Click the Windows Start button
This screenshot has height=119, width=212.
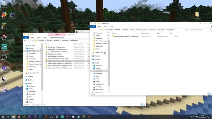tap(3, 117)
